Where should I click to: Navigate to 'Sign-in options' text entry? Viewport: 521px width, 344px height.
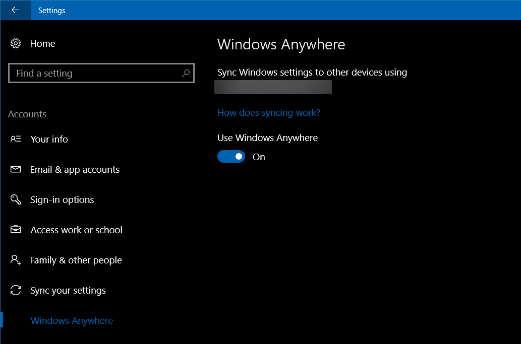62,199
